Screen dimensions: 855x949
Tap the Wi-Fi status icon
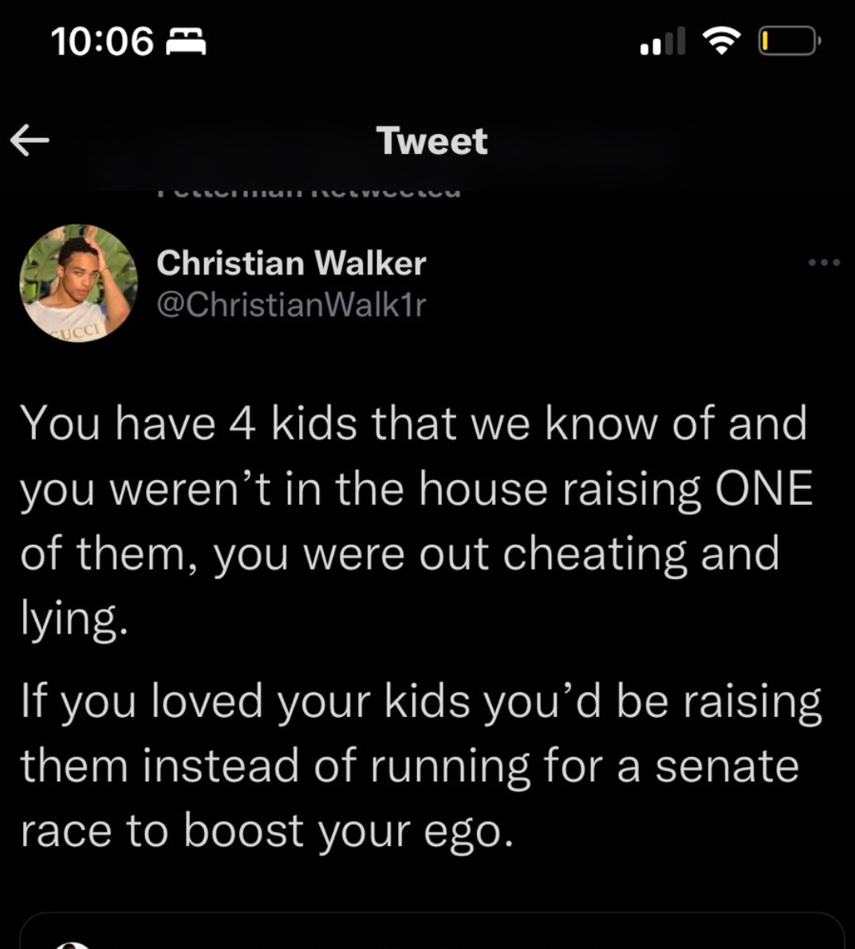721,41
